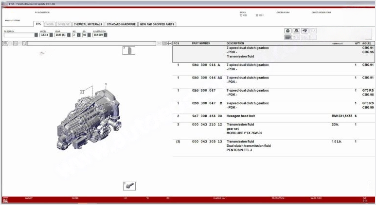
Task: Switch to the Chemical Materials tab
Action: tap(88, 24)
